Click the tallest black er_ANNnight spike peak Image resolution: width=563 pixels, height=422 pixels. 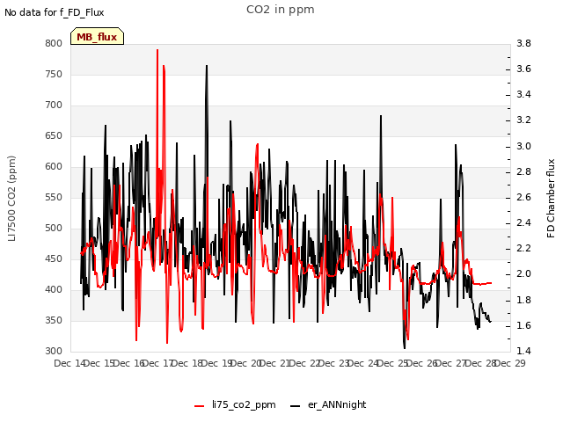coord(207,66)
